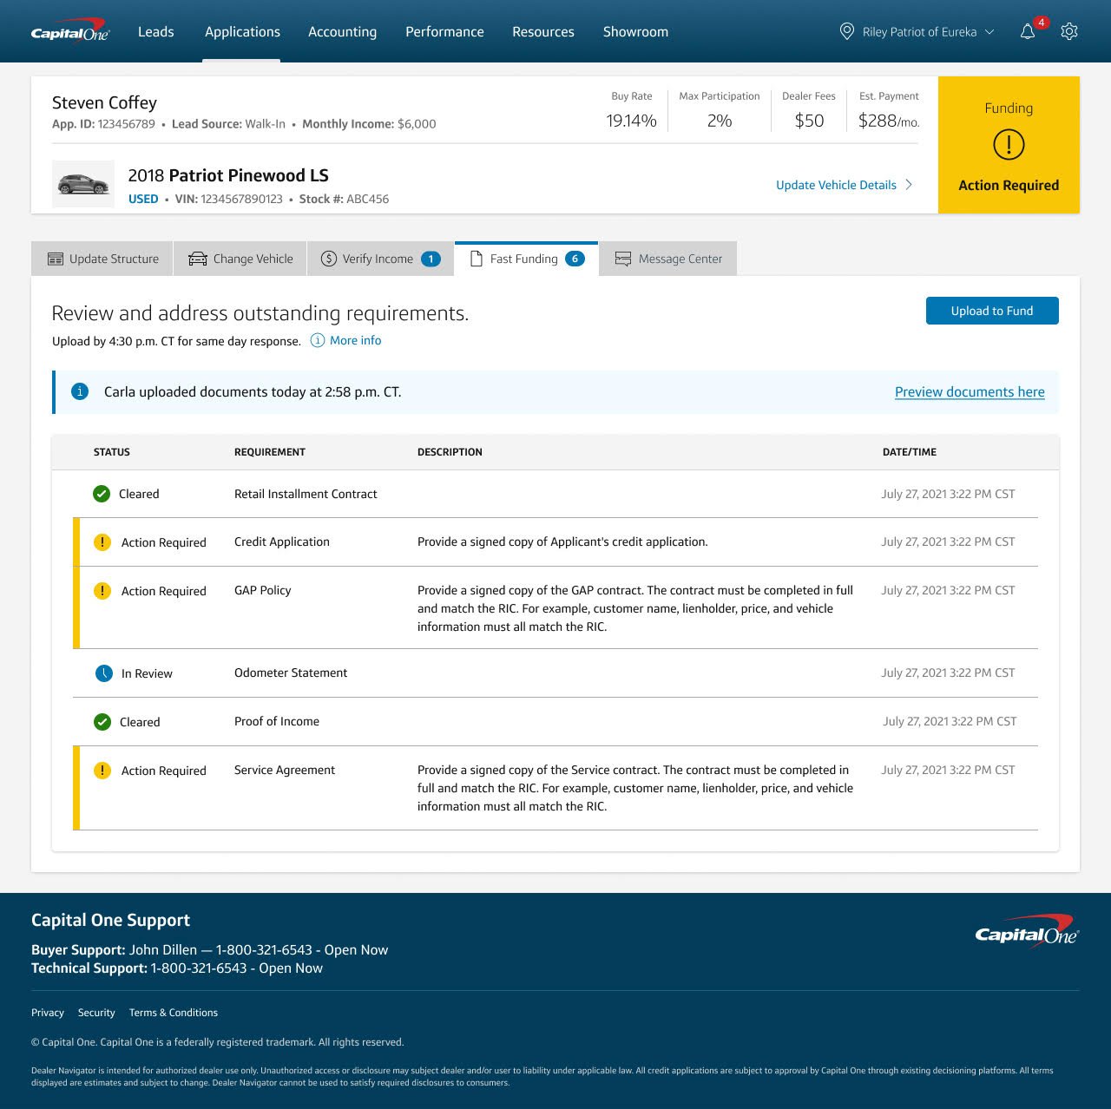Select the Service Agreement requirement
The height and width of the screenshot is (1109, 1111).
coord(555,788)
